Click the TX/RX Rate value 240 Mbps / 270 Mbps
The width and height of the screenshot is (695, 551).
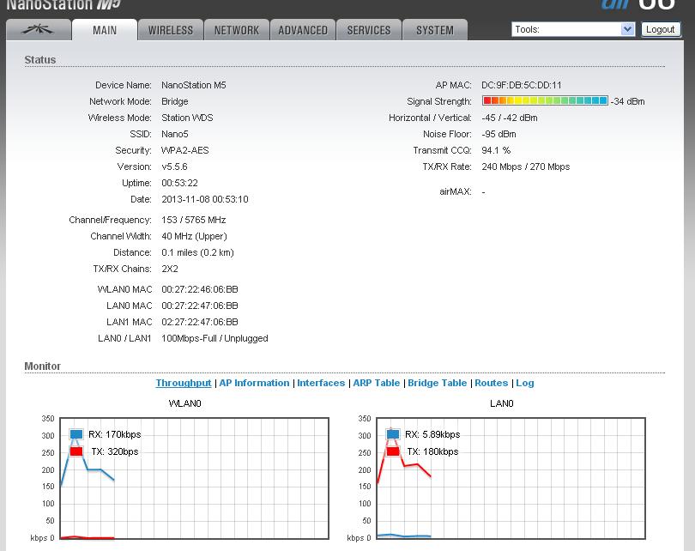tap(526, 167)
